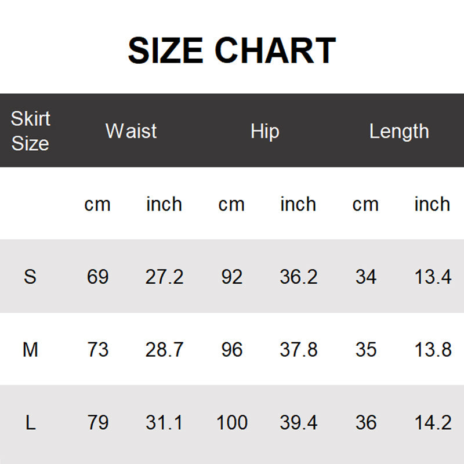
Task: Click hip value 37.8 inch
Action: point(298,350)
